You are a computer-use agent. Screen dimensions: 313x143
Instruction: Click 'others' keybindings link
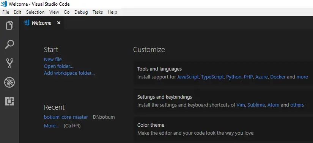pos(297,105)
